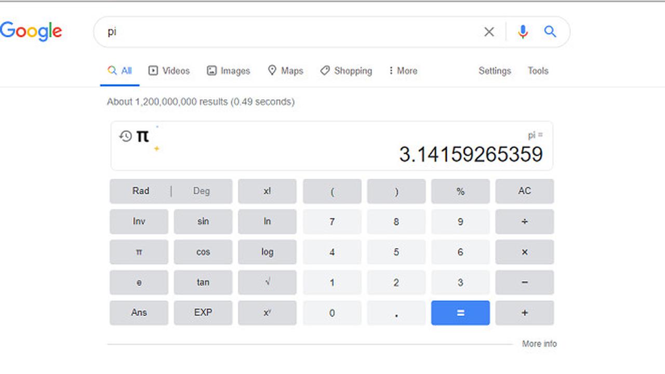Open the Tools options
Screen dimensions: 665x374
538,71
